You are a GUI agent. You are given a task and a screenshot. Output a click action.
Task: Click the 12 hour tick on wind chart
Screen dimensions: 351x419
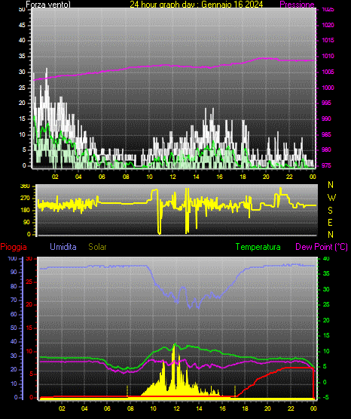172,177
